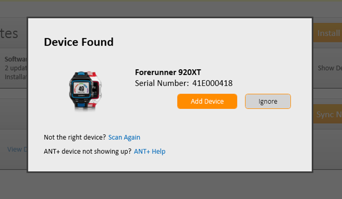The image size is (342, 199).
Task: Dismiss the found device with Ignore
Action: 268,101
